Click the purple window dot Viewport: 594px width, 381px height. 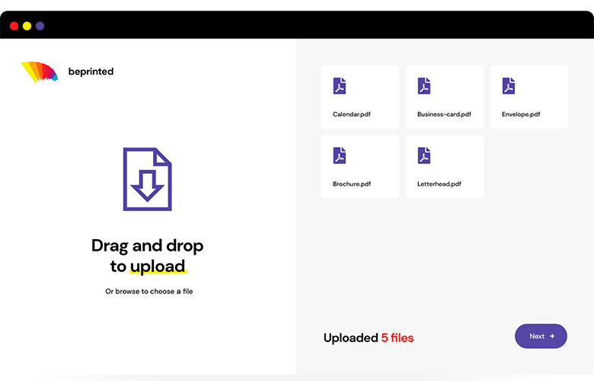coord(40,26)
